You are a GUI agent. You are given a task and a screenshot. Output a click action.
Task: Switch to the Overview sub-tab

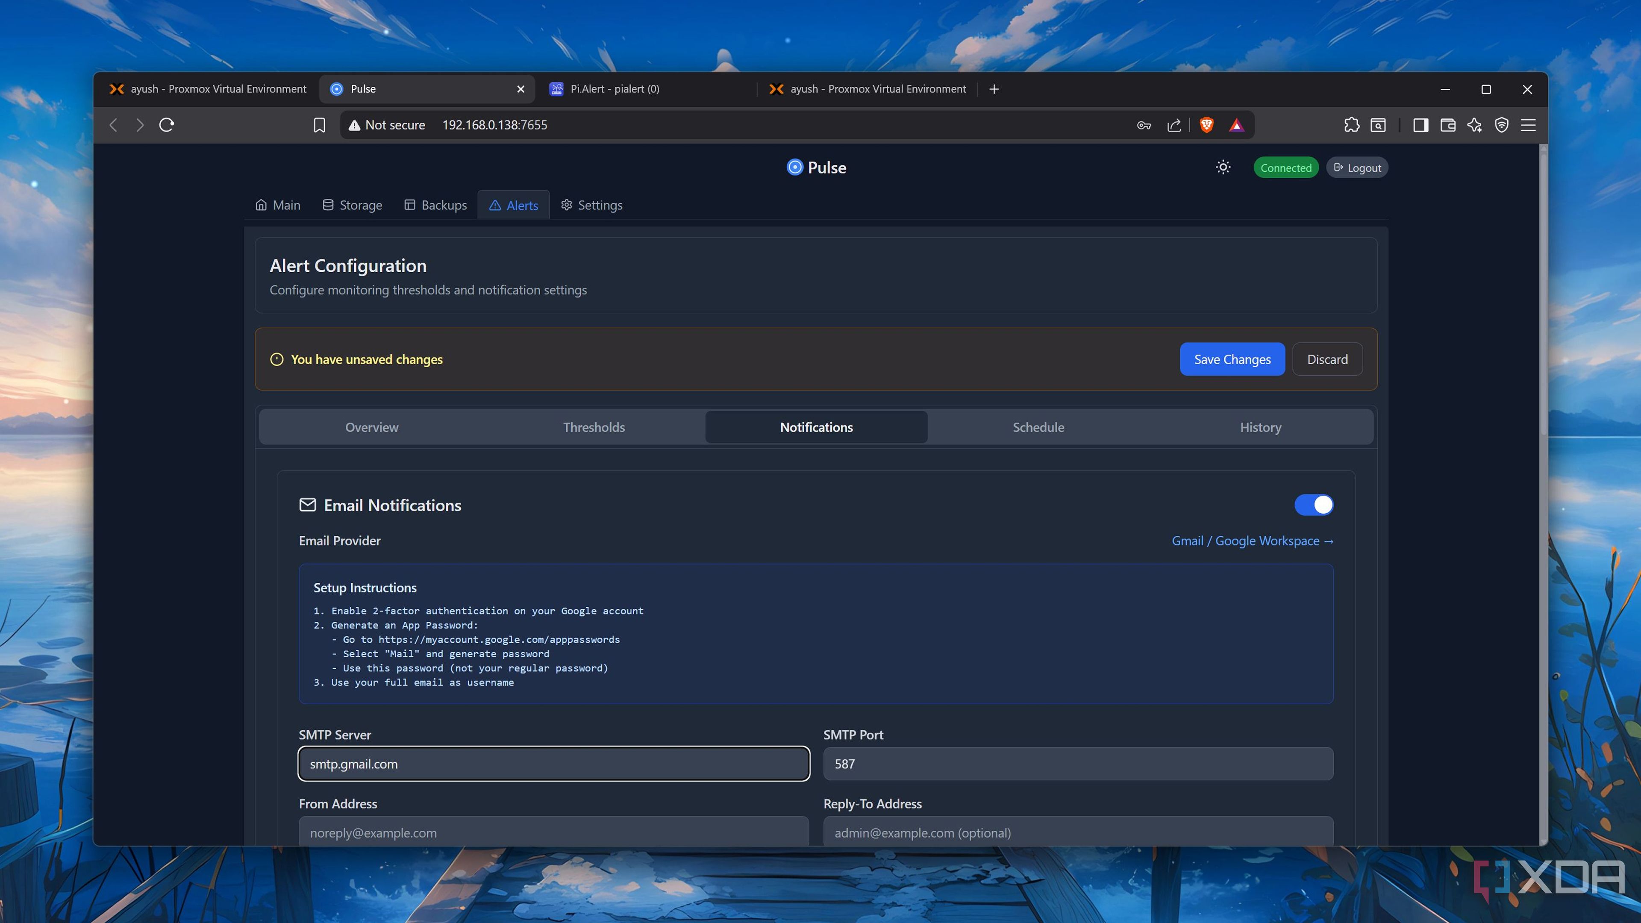[x=371, y=427]
